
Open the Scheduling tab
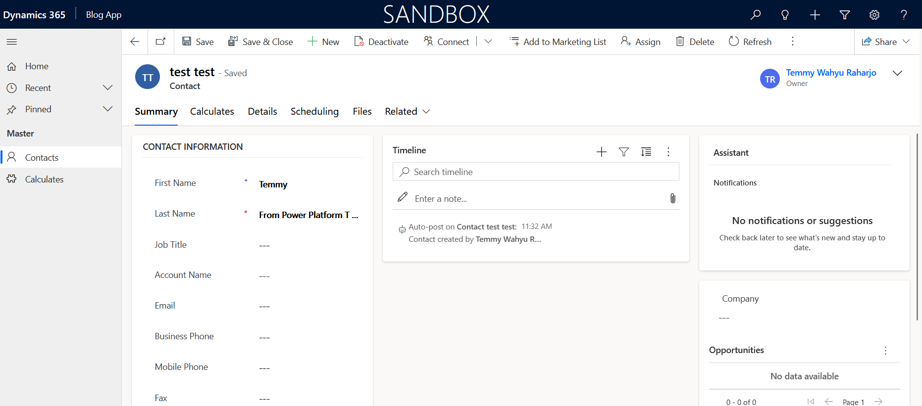pyautogui.click(x=314, y=112)
